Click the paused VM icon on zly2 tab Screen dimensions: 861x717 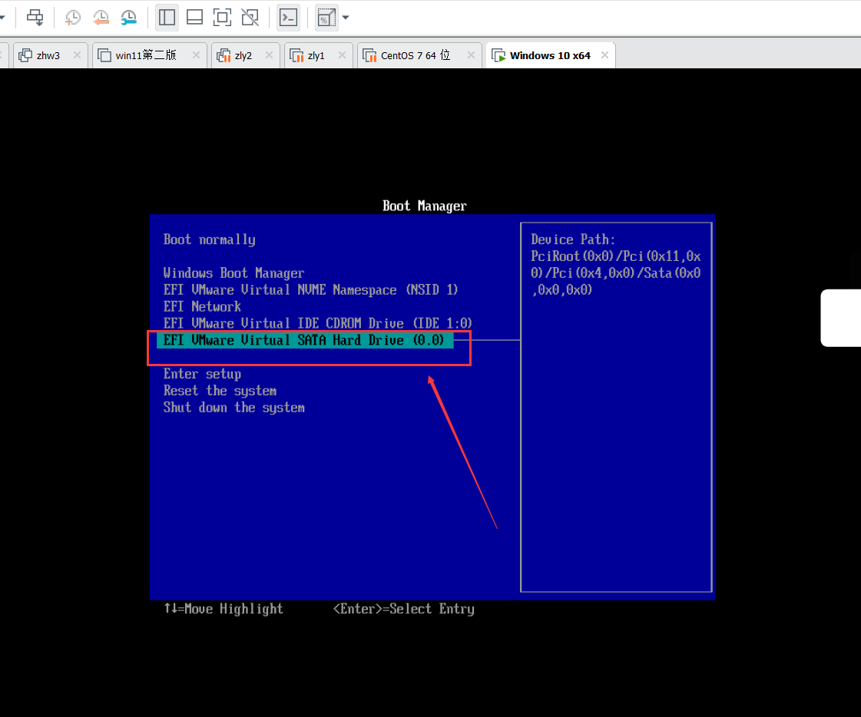tap(224, 55)
